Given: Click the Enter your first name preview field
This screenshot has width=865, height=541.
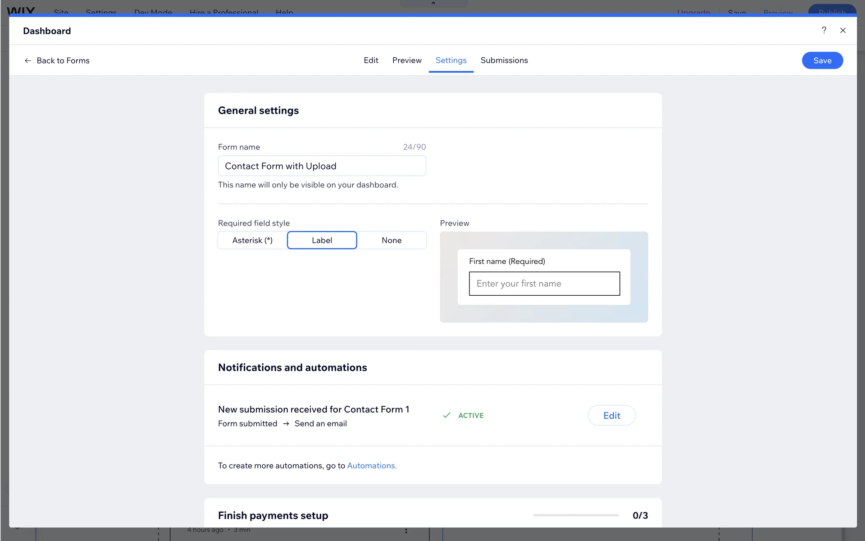Looking at the screenshot, I should coord(544,284).
